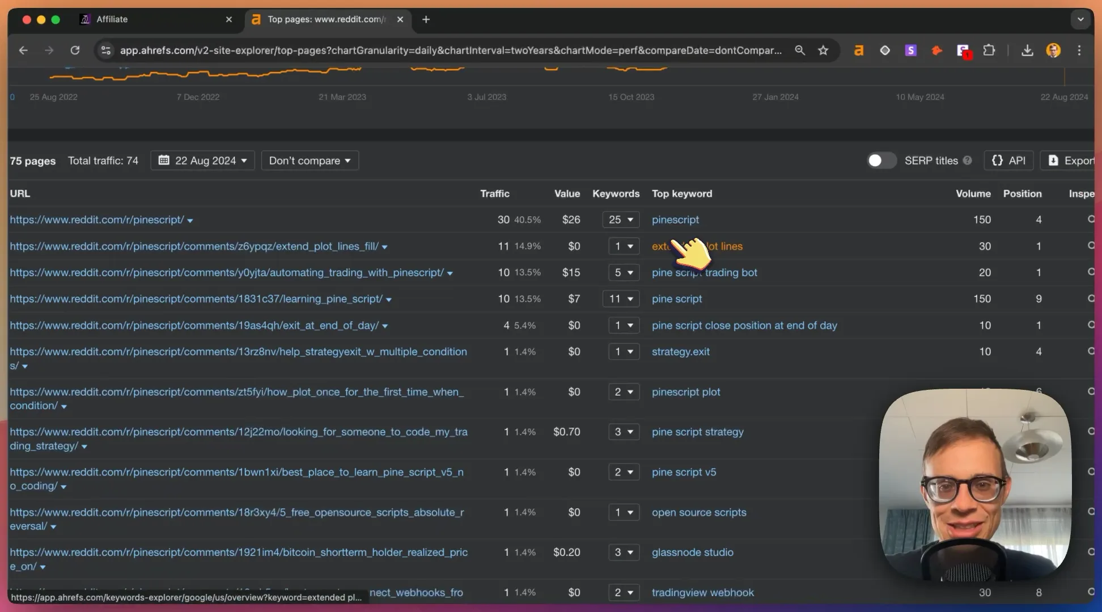
Task: Sort by the Traffic column header
Action: point(494,193)
